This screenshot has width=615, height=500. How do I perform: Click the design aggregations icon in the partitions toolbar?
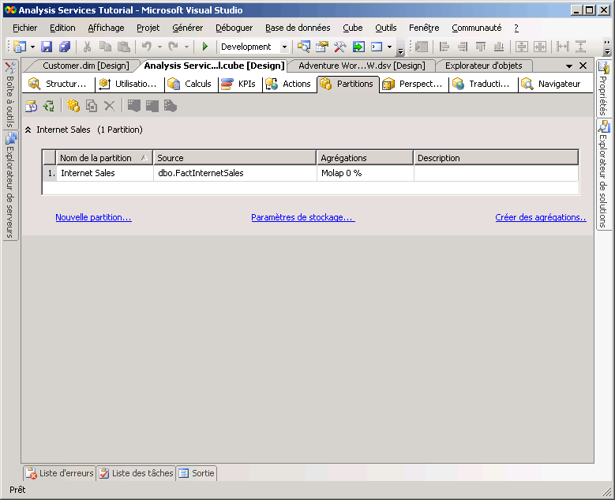tap(152, 106)
